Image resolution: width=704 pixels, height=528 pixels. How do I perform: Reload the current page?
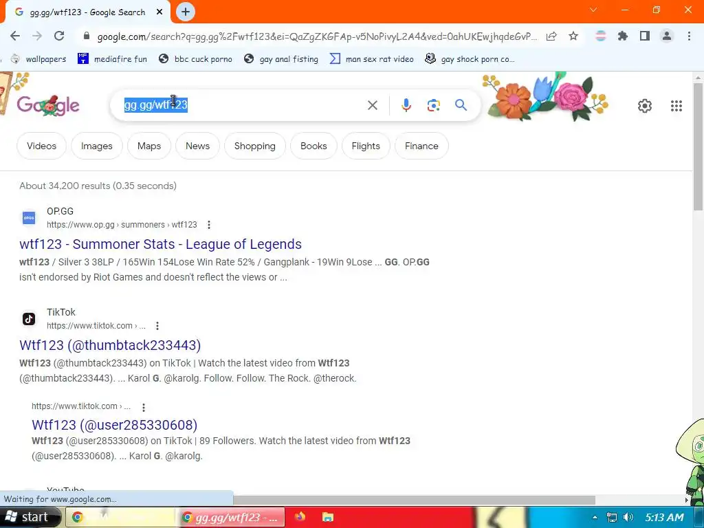tap(59, 36)
